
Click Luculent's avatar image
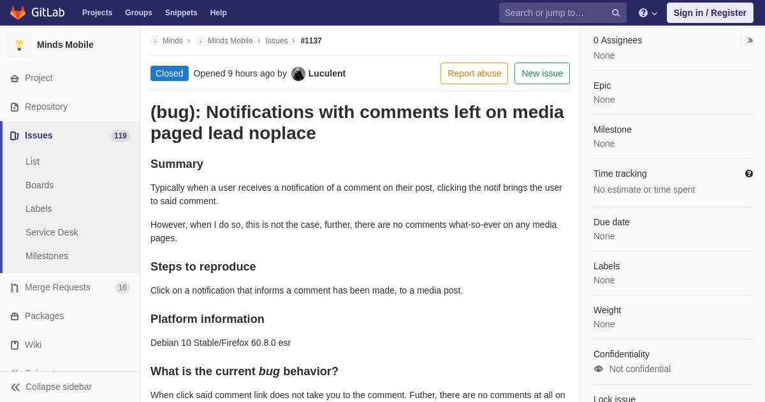(x=298, y=74)
